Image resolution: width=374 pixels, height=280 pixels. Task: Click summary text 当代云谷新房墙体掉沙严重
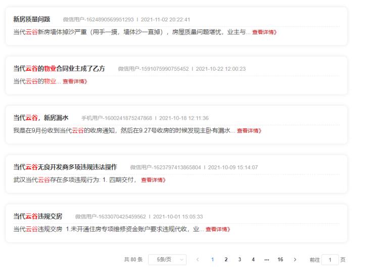coord(50,32)
